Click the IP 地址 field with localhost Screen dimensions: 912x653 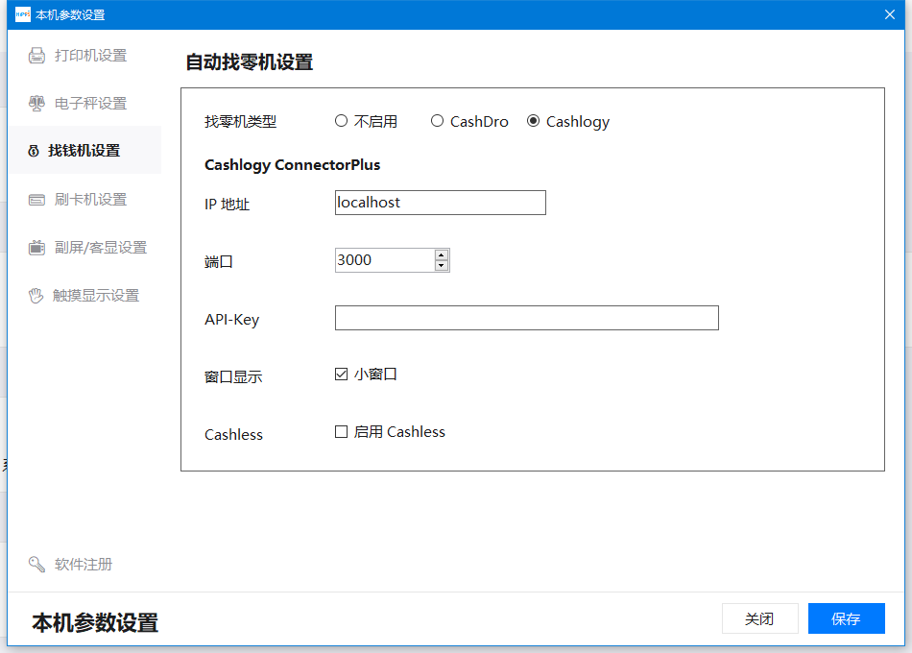(x=441, y=203)
